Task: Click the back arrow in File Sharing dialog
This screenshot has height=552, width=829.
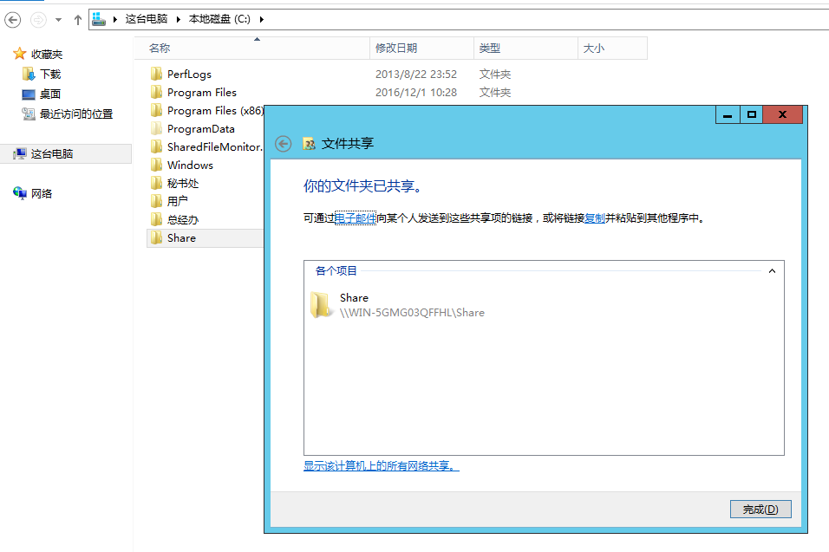Action: click(x=283, y=144)
